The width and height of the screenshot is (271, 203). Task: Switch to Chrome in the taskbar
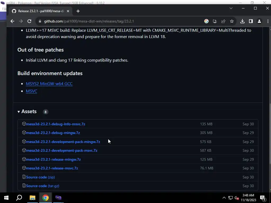click(46, 198)
